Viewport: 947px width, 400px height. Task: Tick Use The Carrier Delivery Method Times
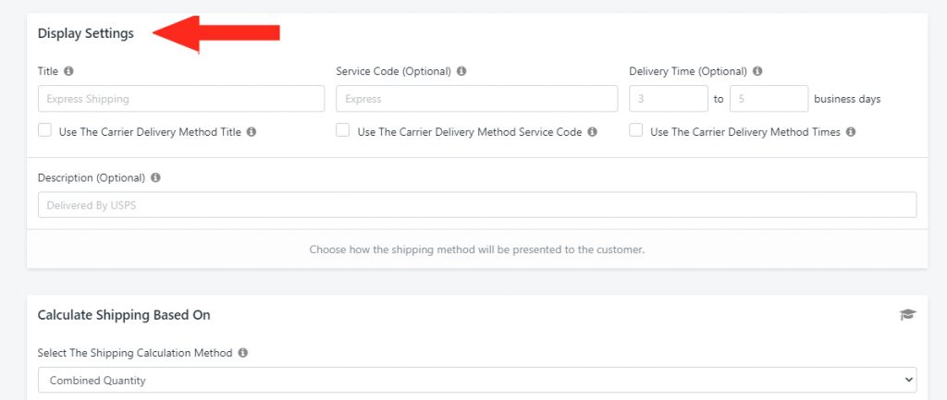pos(635,130)
